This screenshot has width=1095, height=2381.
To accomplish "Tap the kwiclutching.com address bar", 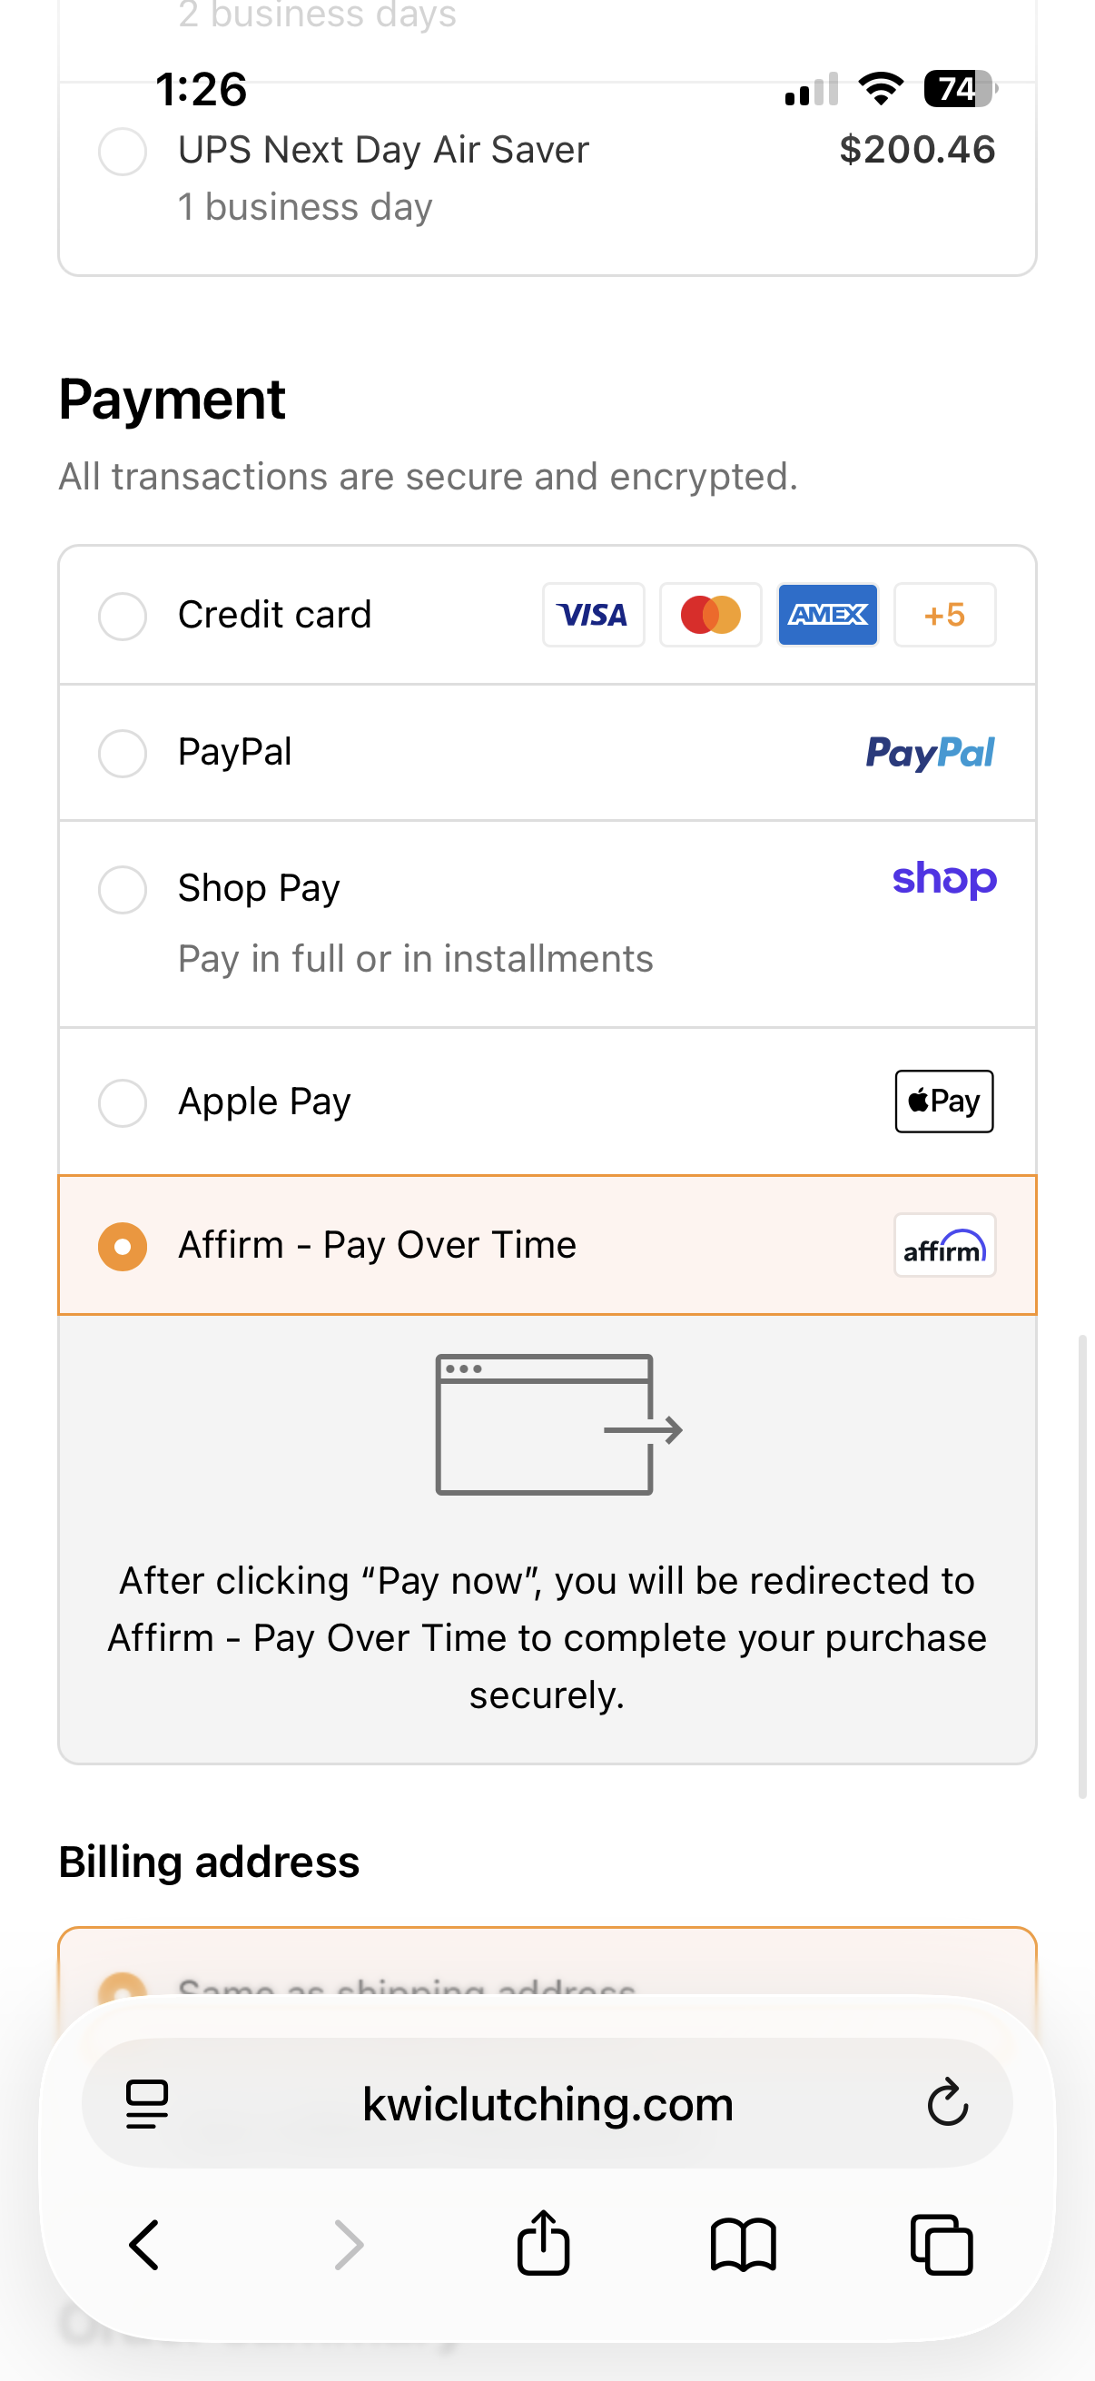I will (x=547, y=2104).
